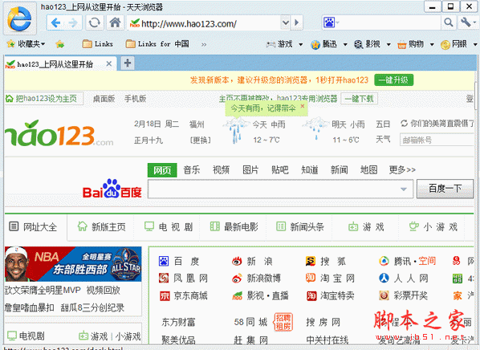Viewport: 480px width, 350px height.
Task: Select the 图片 search tab
Action: [250, 169]
